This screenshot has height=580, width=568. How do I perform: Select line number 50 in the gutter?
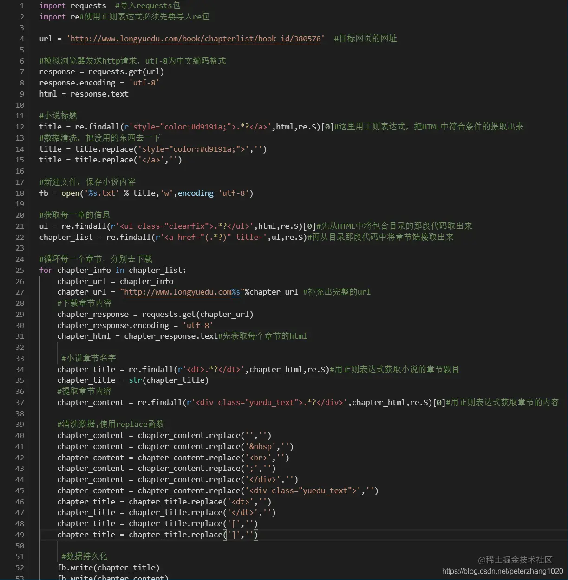pyautogui.click(x=20, y=546)
